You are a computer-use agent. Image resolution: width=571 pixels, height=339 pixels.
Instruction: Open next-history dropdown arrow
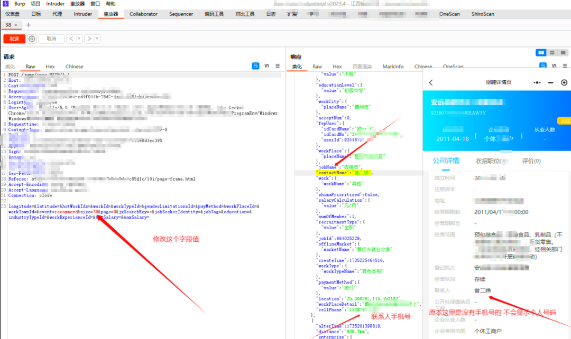97,39
